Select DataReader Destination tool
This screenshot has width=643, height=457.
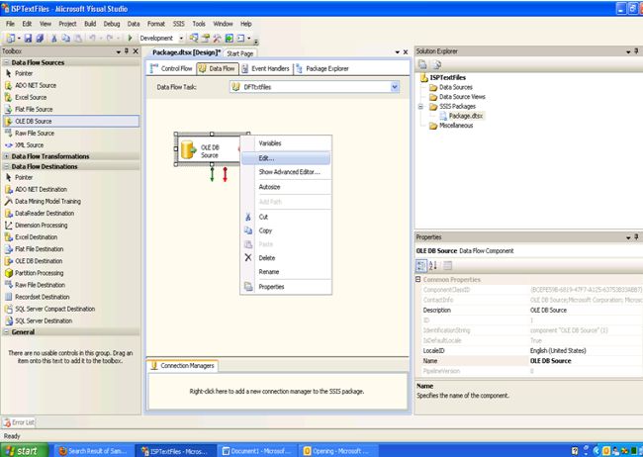point(45,213)
